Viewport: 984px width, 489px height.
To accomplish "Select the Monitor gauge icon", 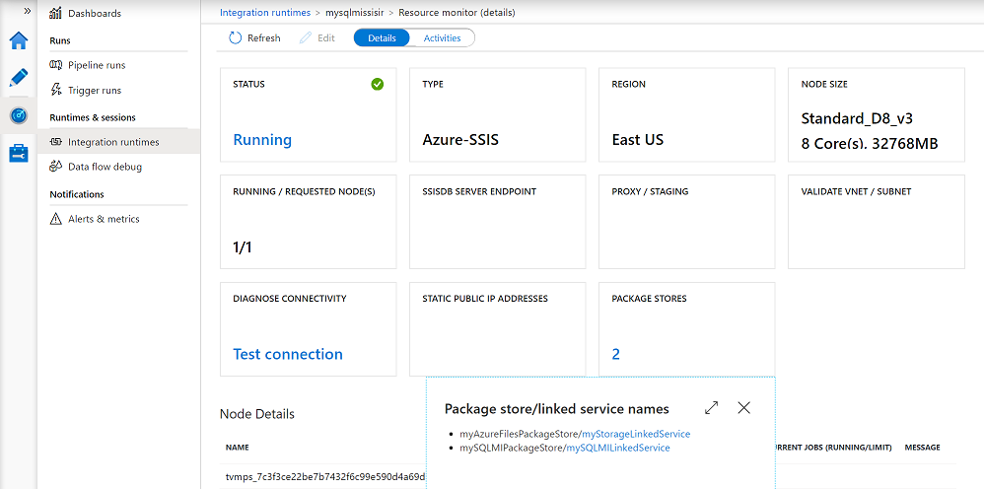I will click(19, 115).
